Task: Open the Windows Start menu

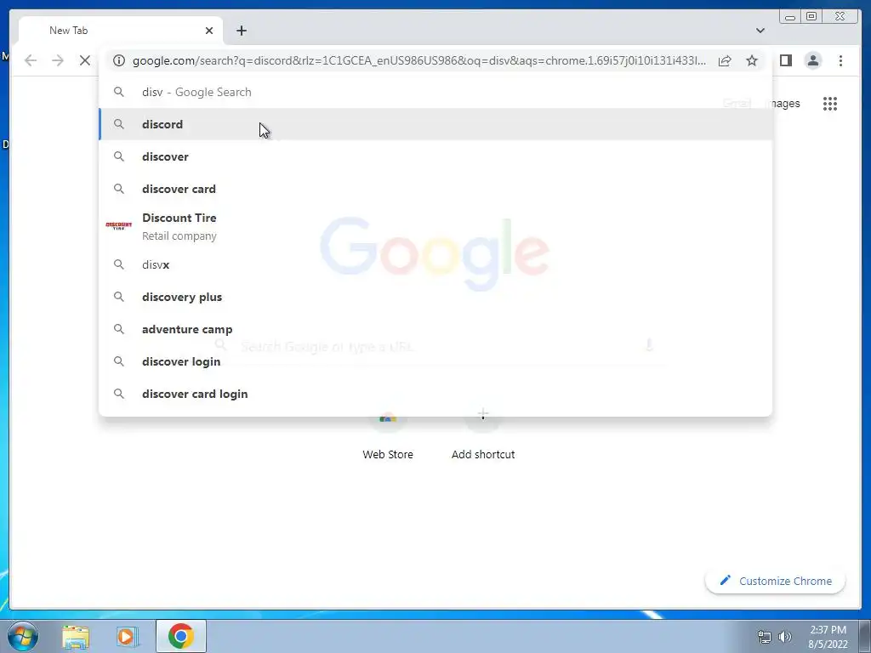Action: (x=22, y=636)
